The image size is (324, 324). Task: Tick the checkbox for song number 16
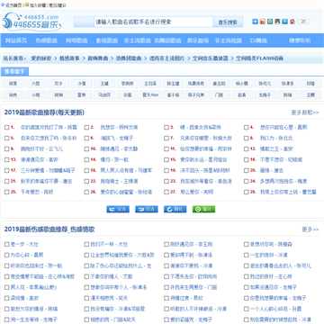coord(246,160)
